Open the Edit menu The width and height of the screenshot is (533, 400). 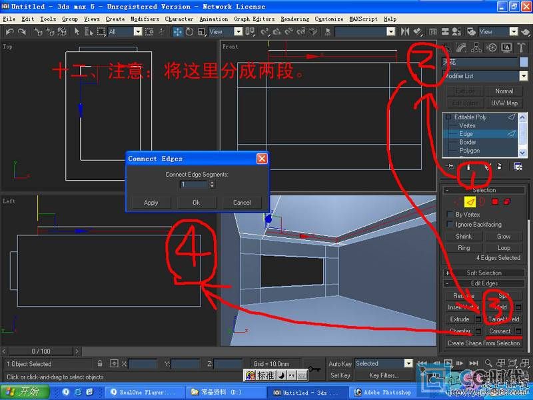pos(27,19)
